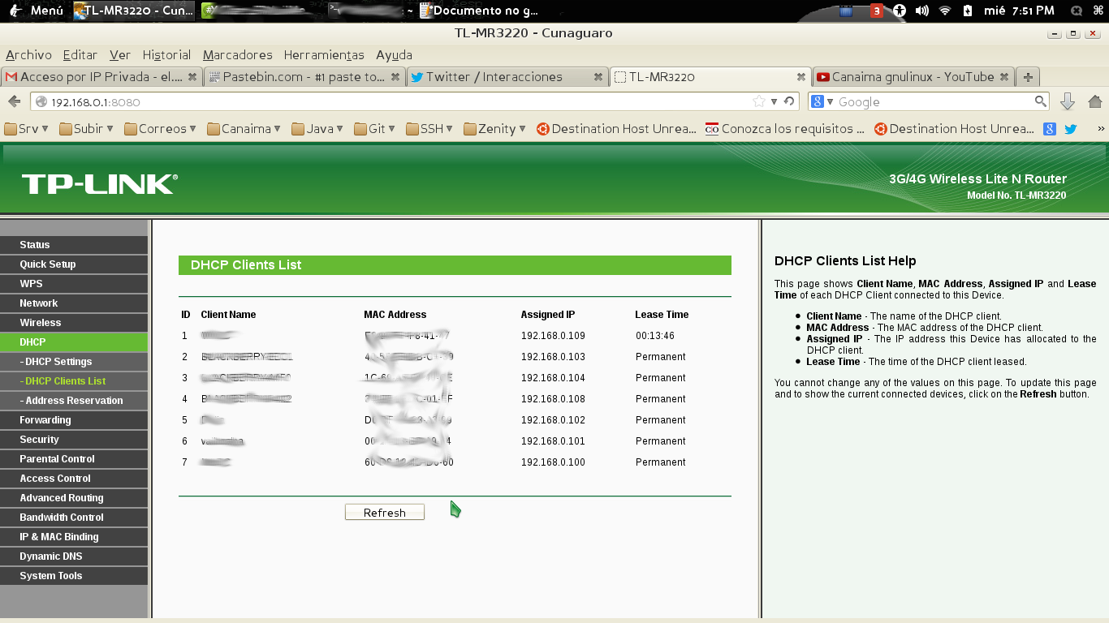Open DHCP Settings submenu item
The image size is (1109, 623).
tap(74, 362)
